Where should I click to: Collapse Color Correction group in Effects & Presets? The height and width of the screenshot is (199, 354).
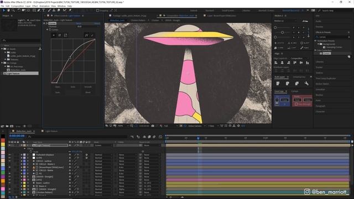pos(316,50)
